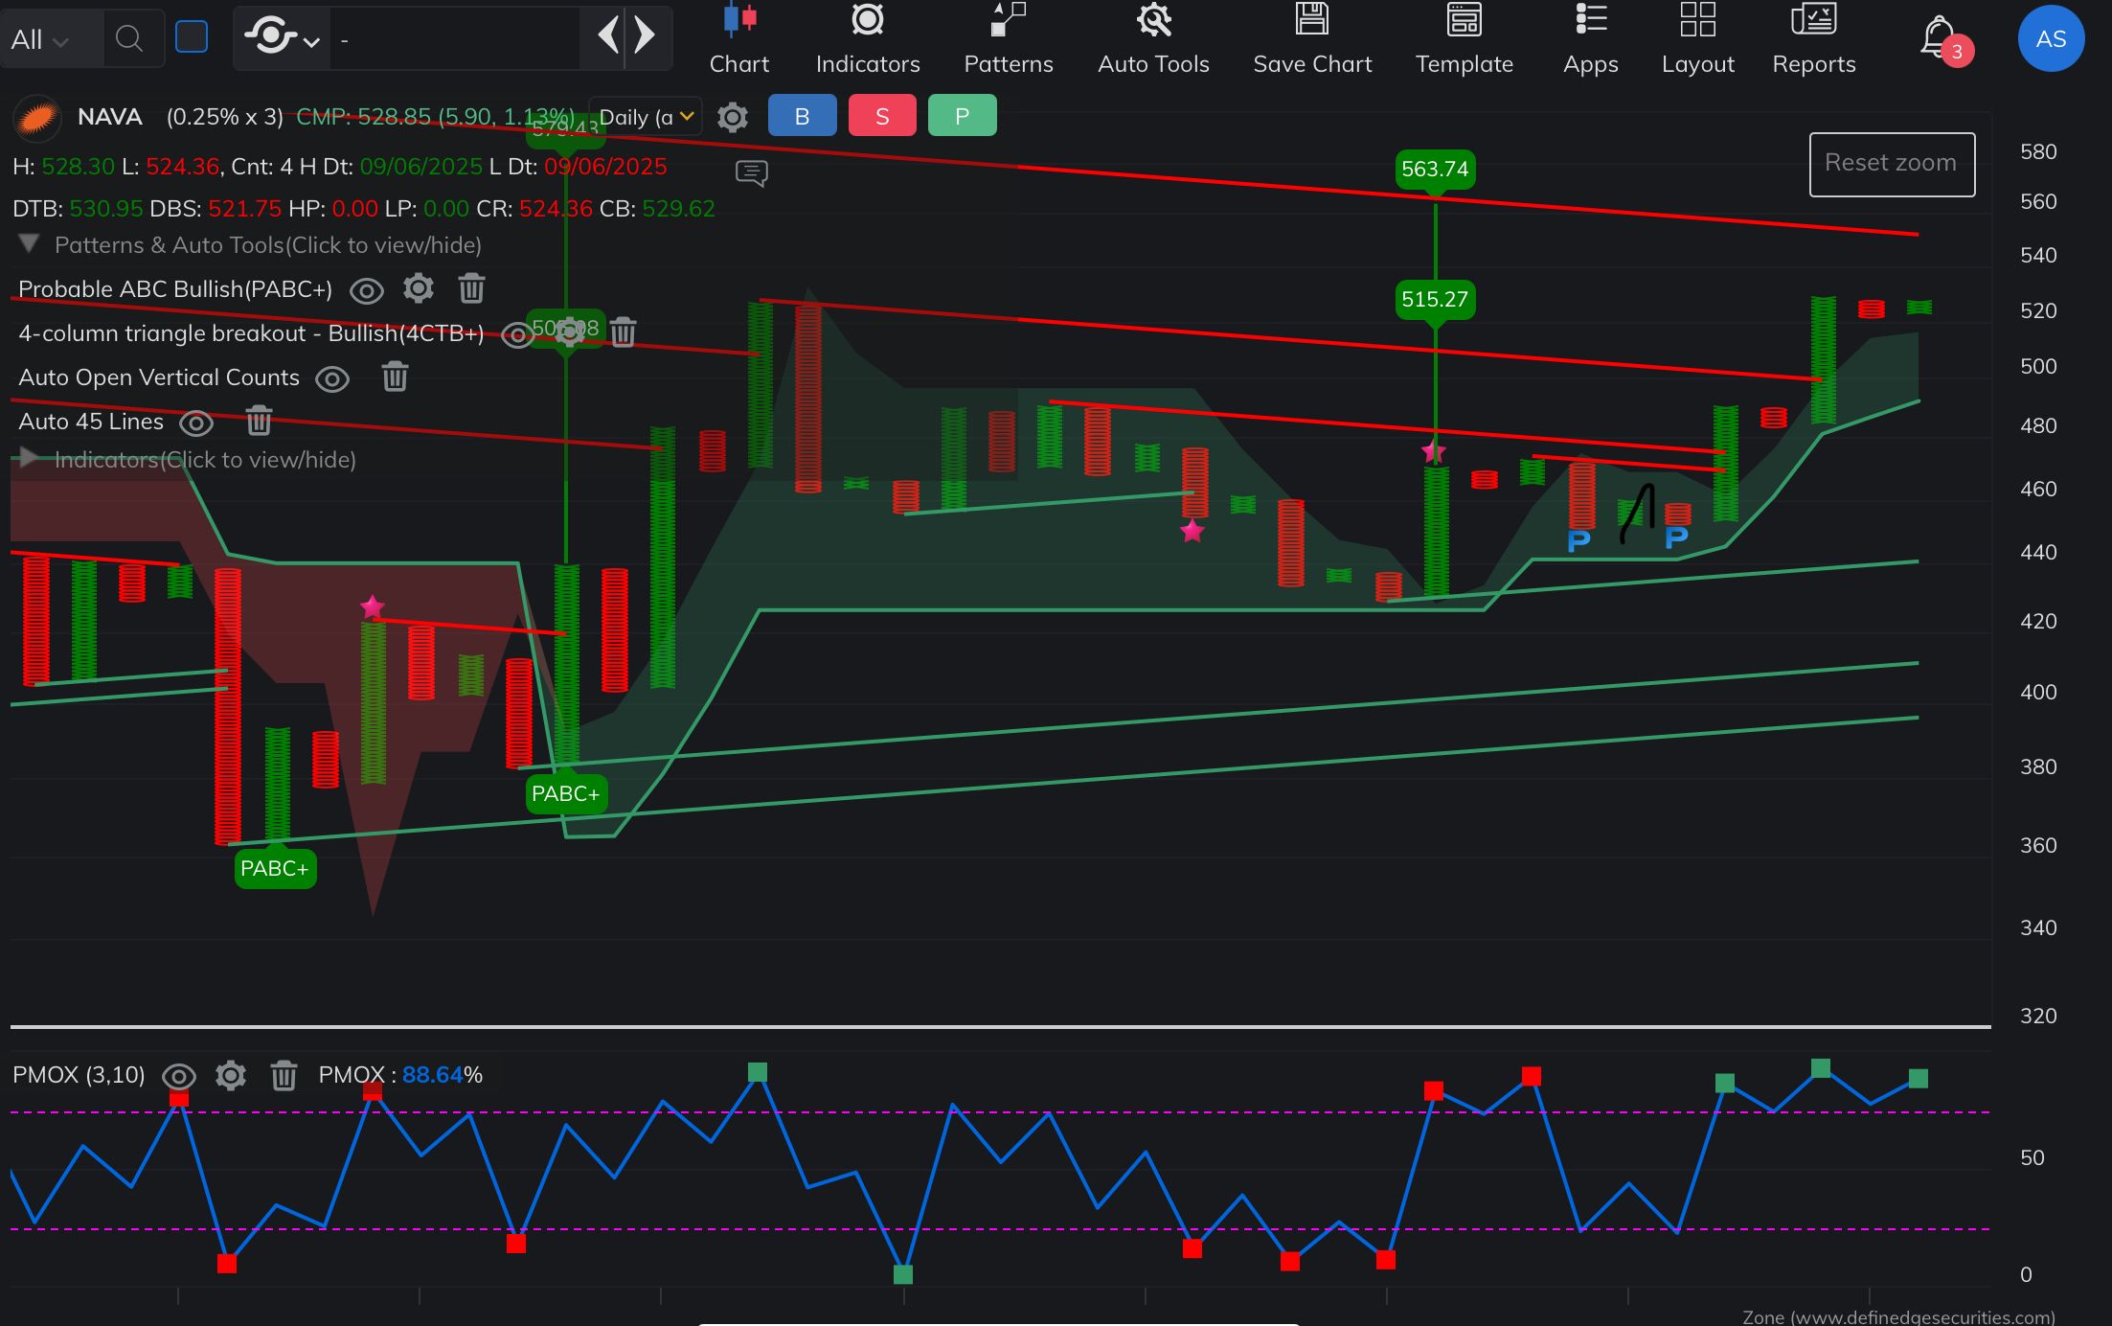Delete the Auto 45 Lines tool
This screenshot has height=1326, width=2112.
259,422
